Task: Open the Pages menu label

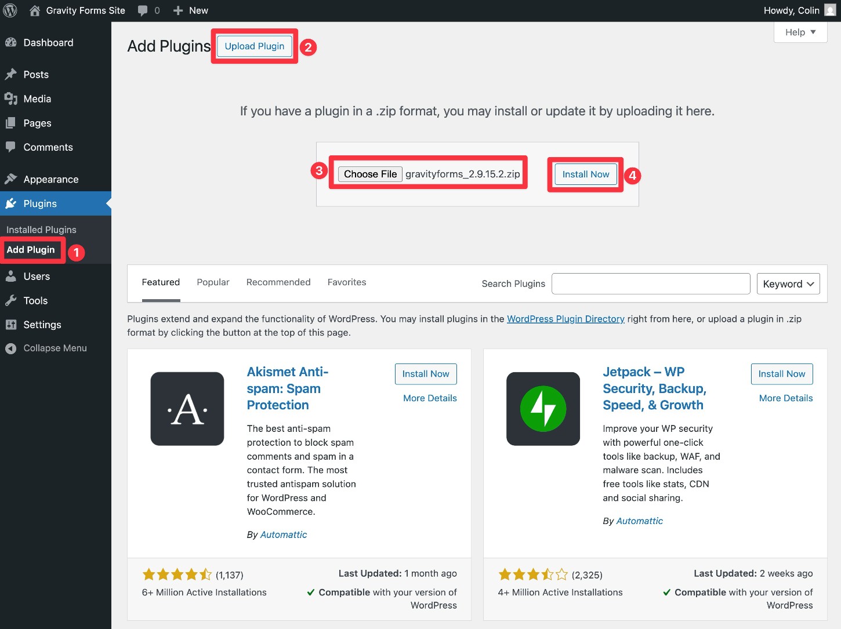Action: coord(37,123)
